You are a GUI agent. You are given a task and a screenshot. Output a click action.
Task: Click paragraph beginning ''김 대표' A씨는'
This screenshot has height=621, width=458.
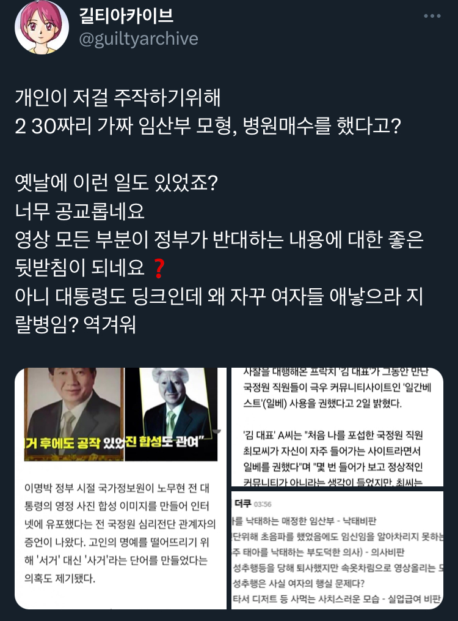coord(333,459)
